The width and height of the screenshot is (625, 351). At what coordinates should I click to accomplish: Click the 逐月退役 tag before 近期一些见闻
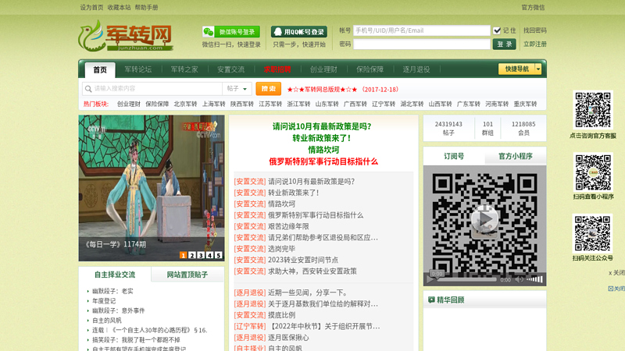point(250,292)
